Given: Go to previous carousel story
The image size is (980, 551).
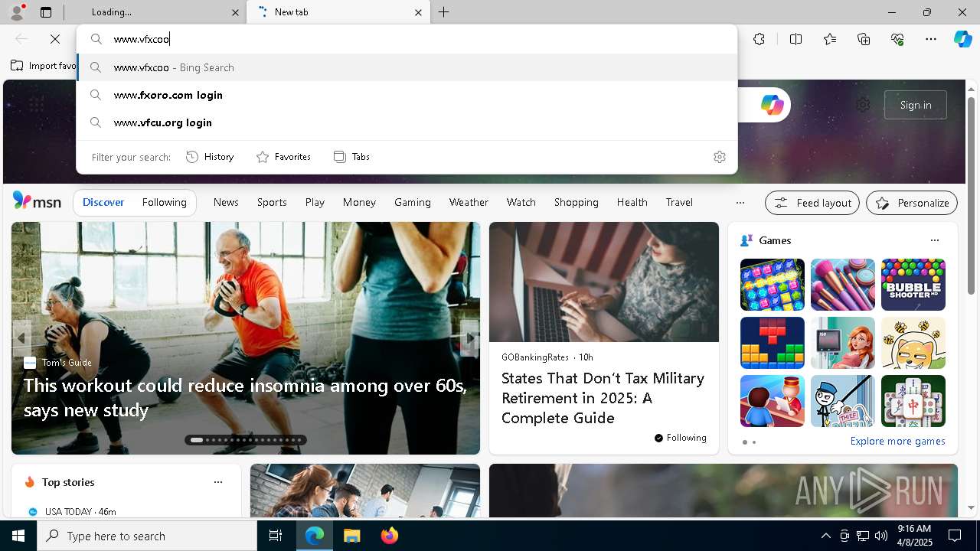Looking at the screenshot, I should [21, 338].
